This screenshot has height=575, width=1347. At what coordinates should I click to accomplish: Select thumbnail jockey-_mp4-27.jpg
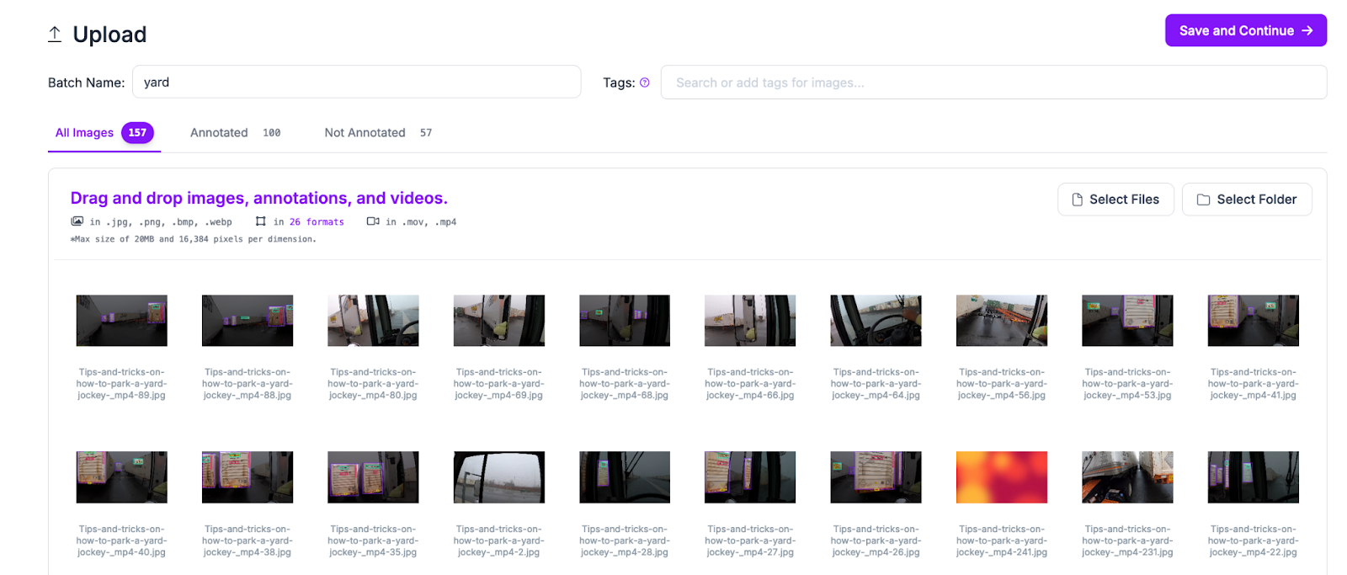click(750, 477)
